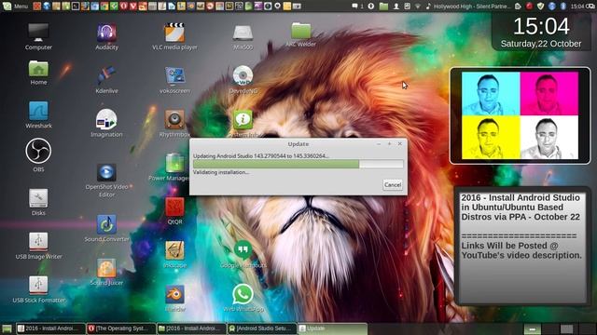The height and width of the screenshot is (335, 597).
Task: Click show desktop button in taskbar
Action: coord(7,328)
